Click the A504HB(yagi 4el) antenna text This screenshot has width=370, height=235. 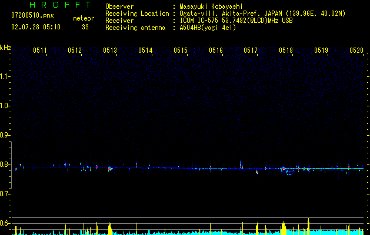click(x=208, y=28)
